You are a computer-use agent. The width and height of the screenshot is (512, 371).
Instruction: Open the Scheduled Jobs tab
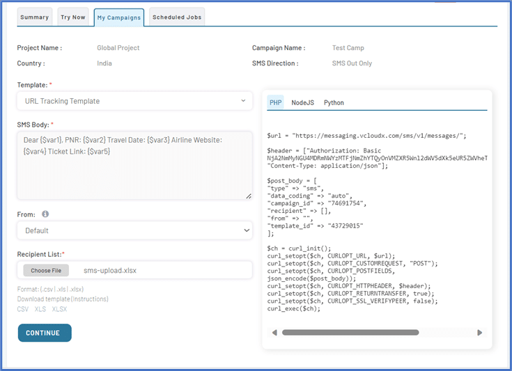[177, 17]
